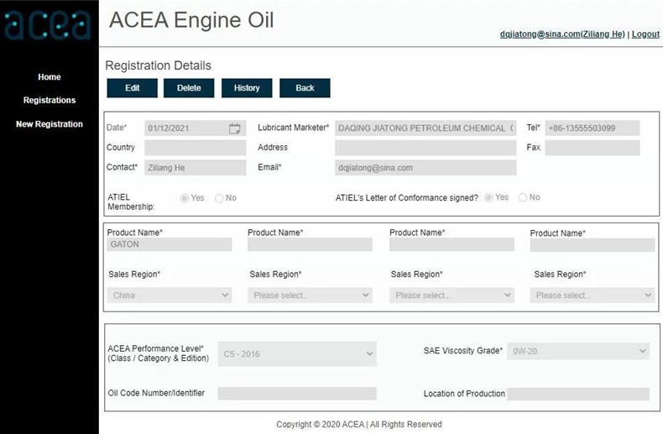Click the Country field
Screen dimensions: 663x434
(x=195, y=148)
